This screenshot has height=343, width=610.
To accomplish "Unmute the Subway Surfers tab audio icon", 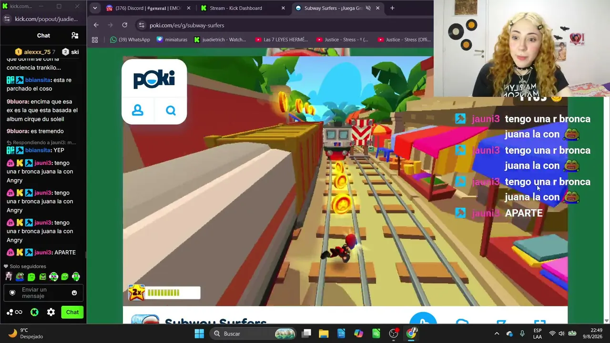I will coord(368,8).
